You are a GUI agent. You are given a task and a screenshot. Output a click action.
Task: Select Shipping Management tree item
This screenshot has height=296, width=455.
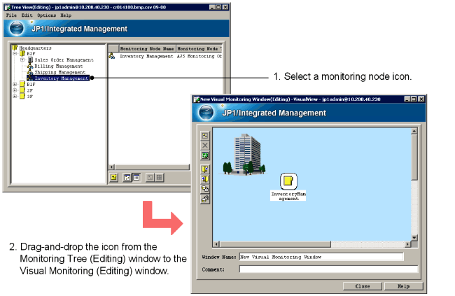[60, 72]
